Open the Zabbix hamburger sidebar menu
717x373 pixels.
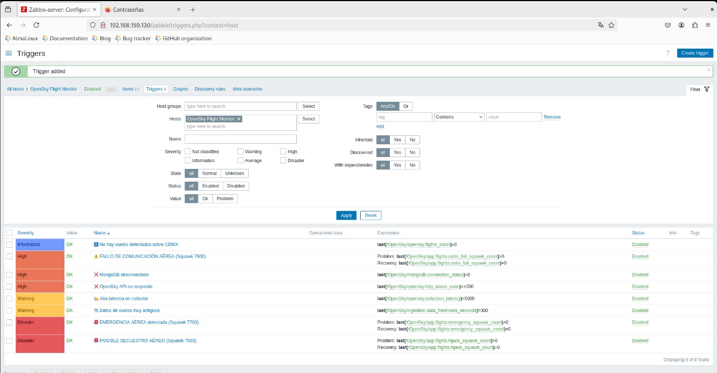[8, 53]
